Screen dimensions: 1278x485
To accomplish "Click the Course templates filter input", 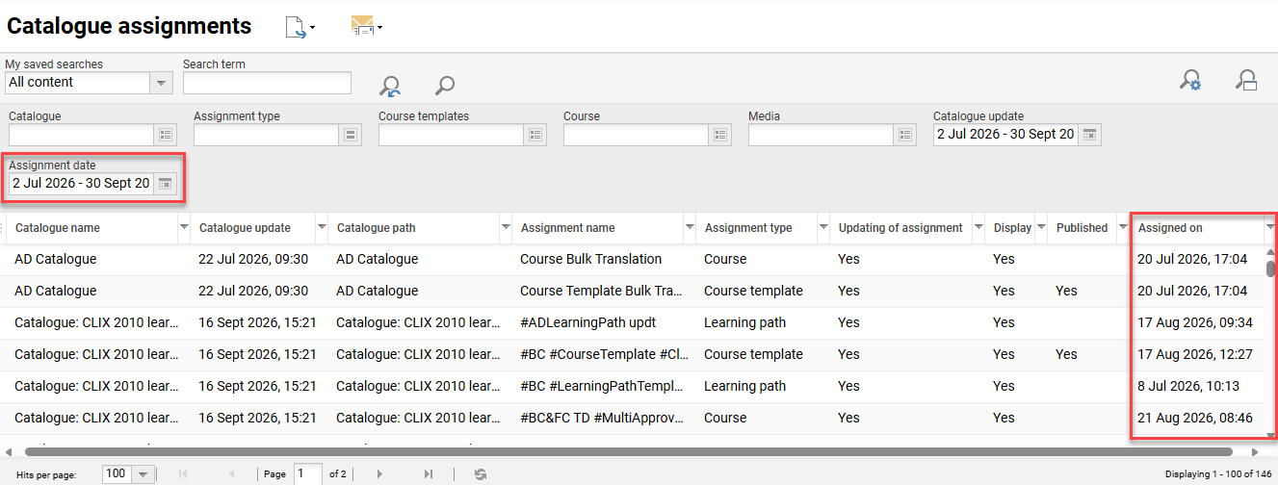I will 452,136.
